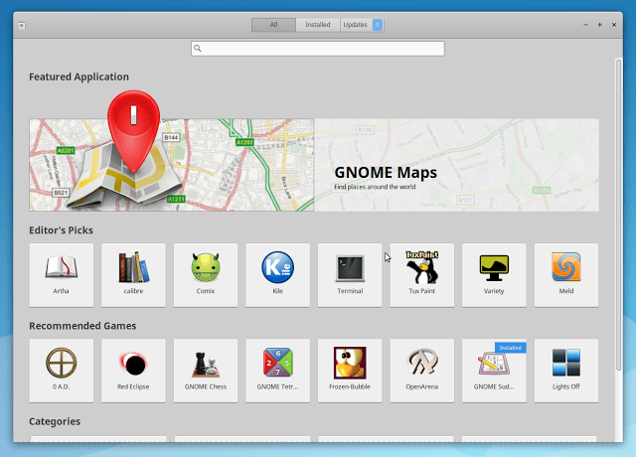Open the Comix app tile
The height and width of the screenshot is (457, 636).
pyautogui.click(x=206, y=274)
